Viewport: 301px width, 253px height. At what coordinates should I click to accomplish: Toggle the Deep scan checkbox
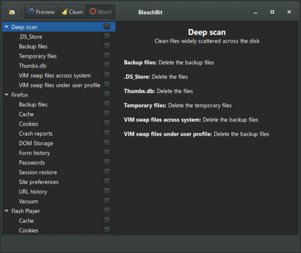tap(107, 26)
